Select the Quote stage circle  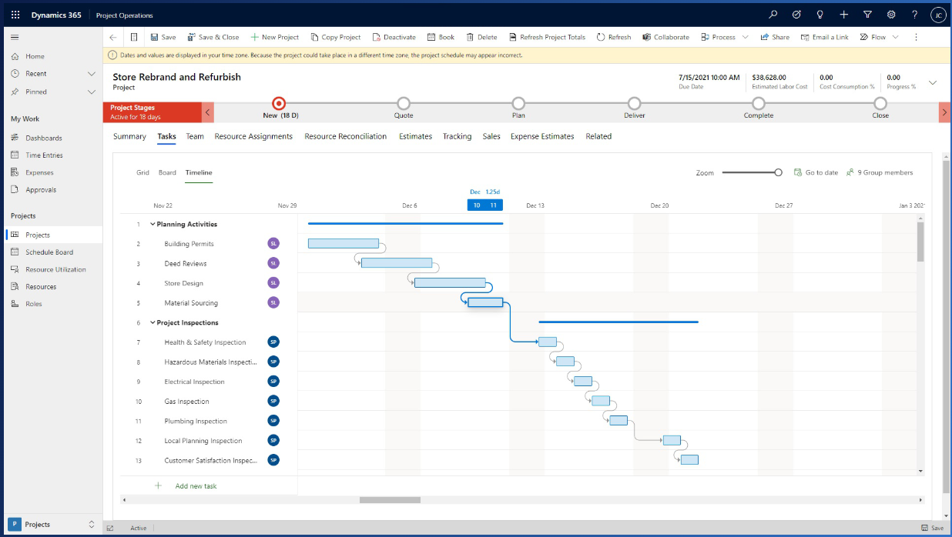click(x=404, y=103)
